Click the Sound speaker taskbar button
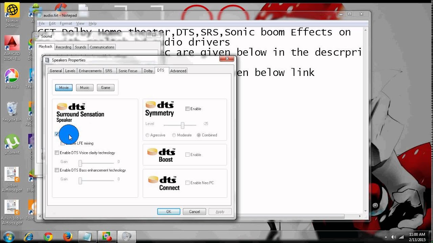This screenshot has height=243, width=433. point(127,236)
